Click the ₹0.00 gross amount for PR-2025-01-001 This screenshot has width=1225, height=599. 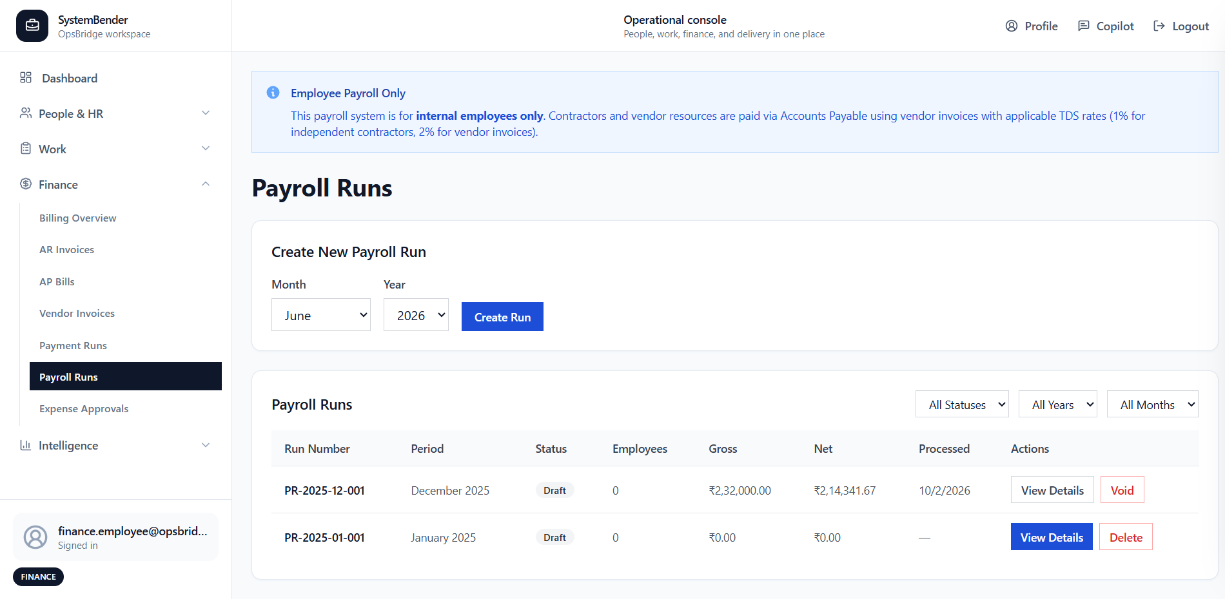pyautogui.click(x=722, y=537)
